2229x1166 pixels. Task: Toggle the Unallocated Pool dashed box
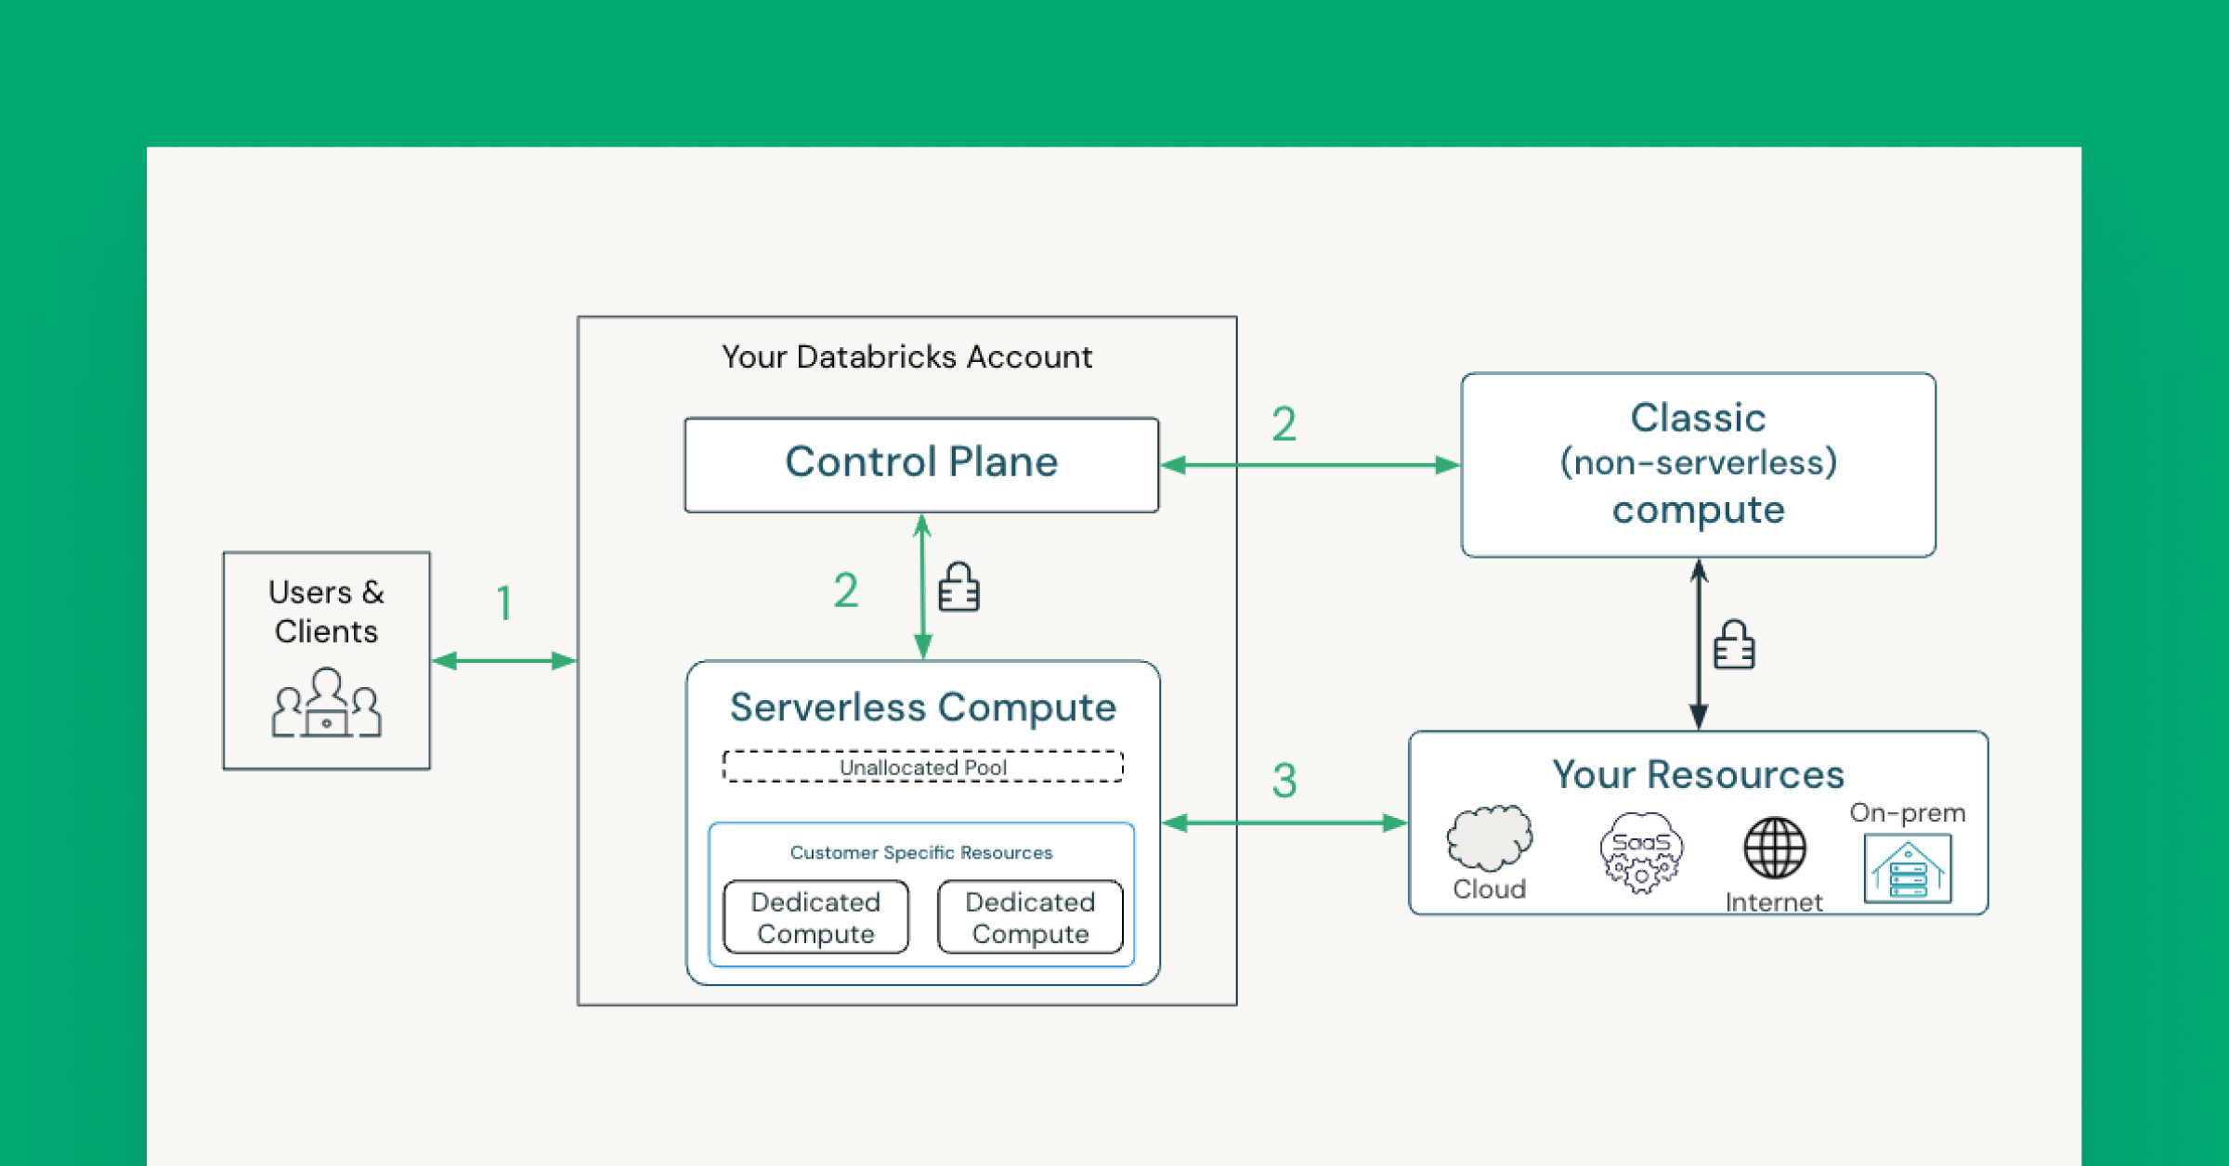(x=921, y=767)
